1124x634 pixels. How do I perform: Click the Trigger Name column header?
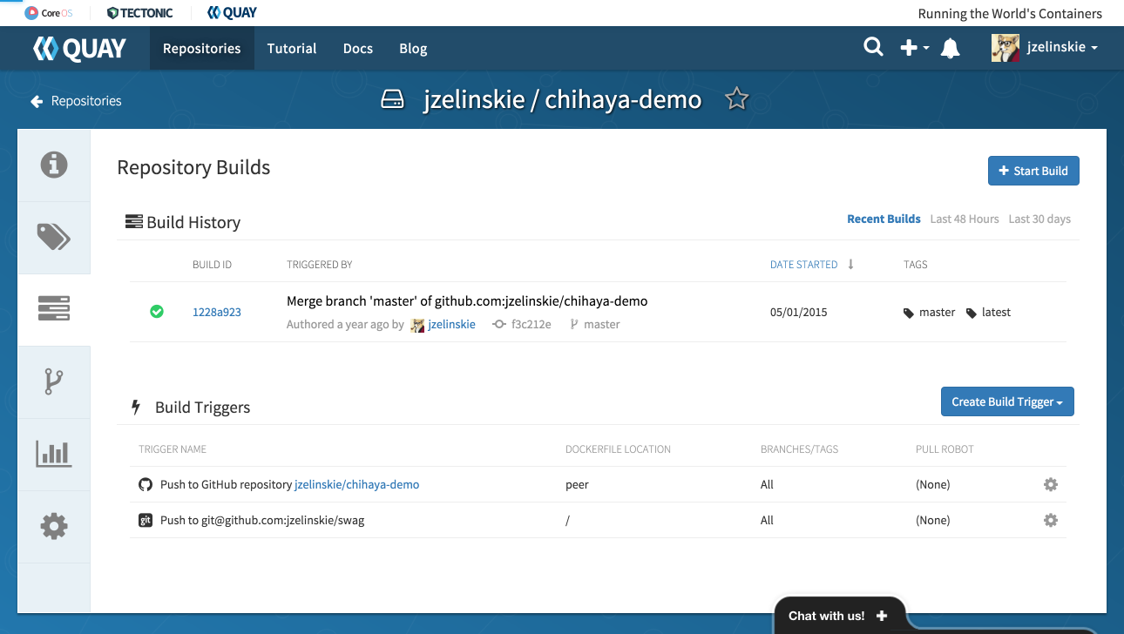(173, 449)
